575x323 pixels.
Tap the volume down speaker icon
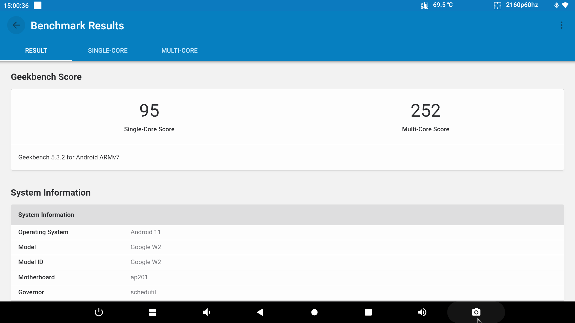(206, 312)
